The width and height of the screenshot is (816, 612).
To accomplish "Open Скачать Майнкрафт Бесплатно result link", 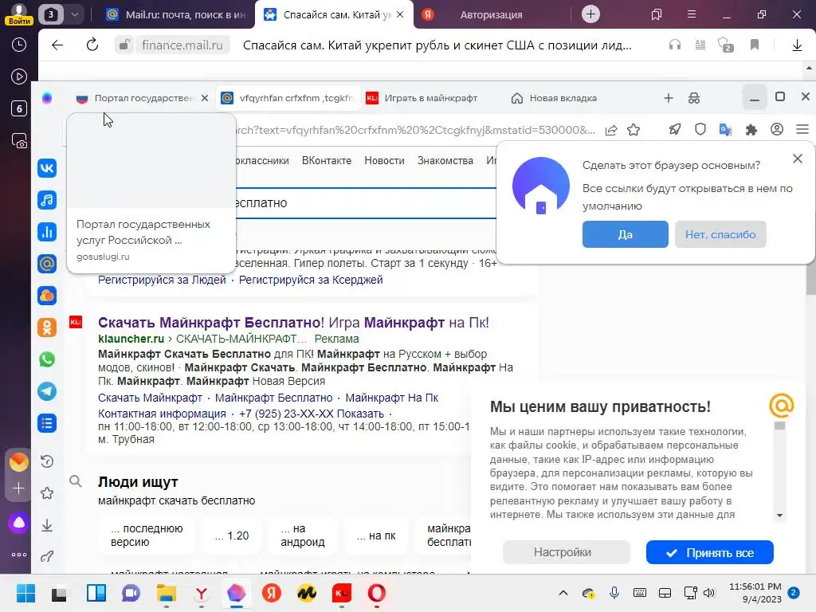I will (293, 323).
